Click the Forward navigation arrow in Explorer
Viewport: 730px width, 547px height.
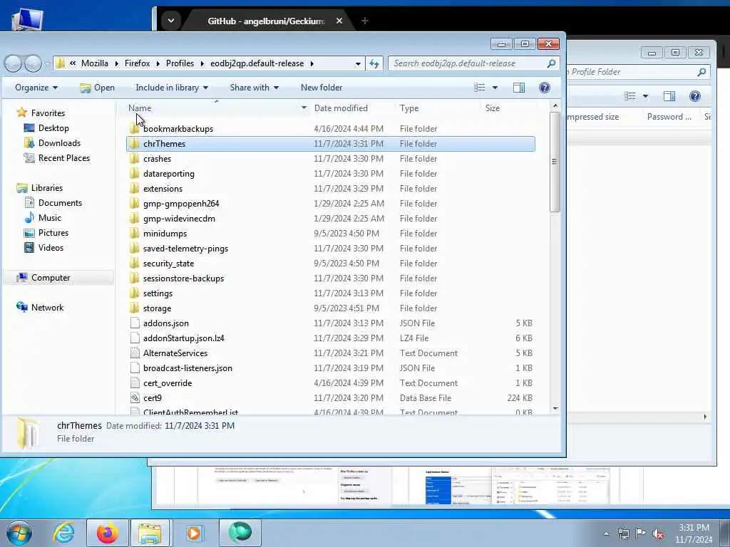(x=33, y=63)
